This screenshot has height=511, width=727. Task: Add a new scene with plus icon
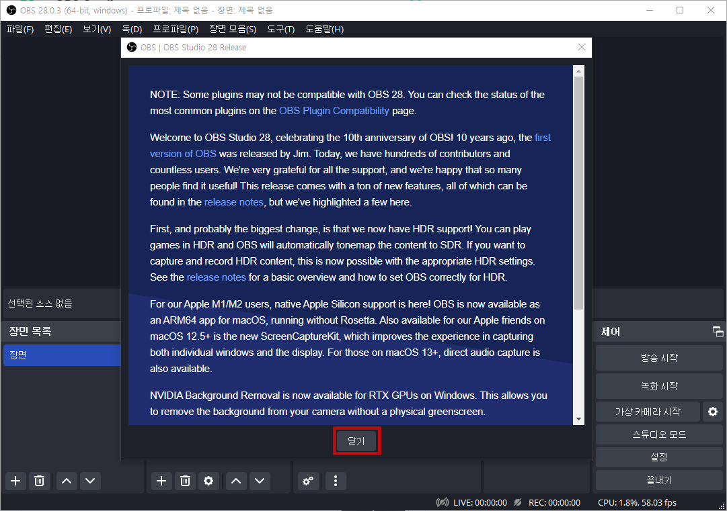pos(15,481)
